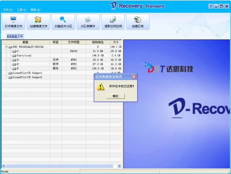Click the 31.5 KB start address cell
Viewport: 231px width, 174px height.
tap(98, 51)
